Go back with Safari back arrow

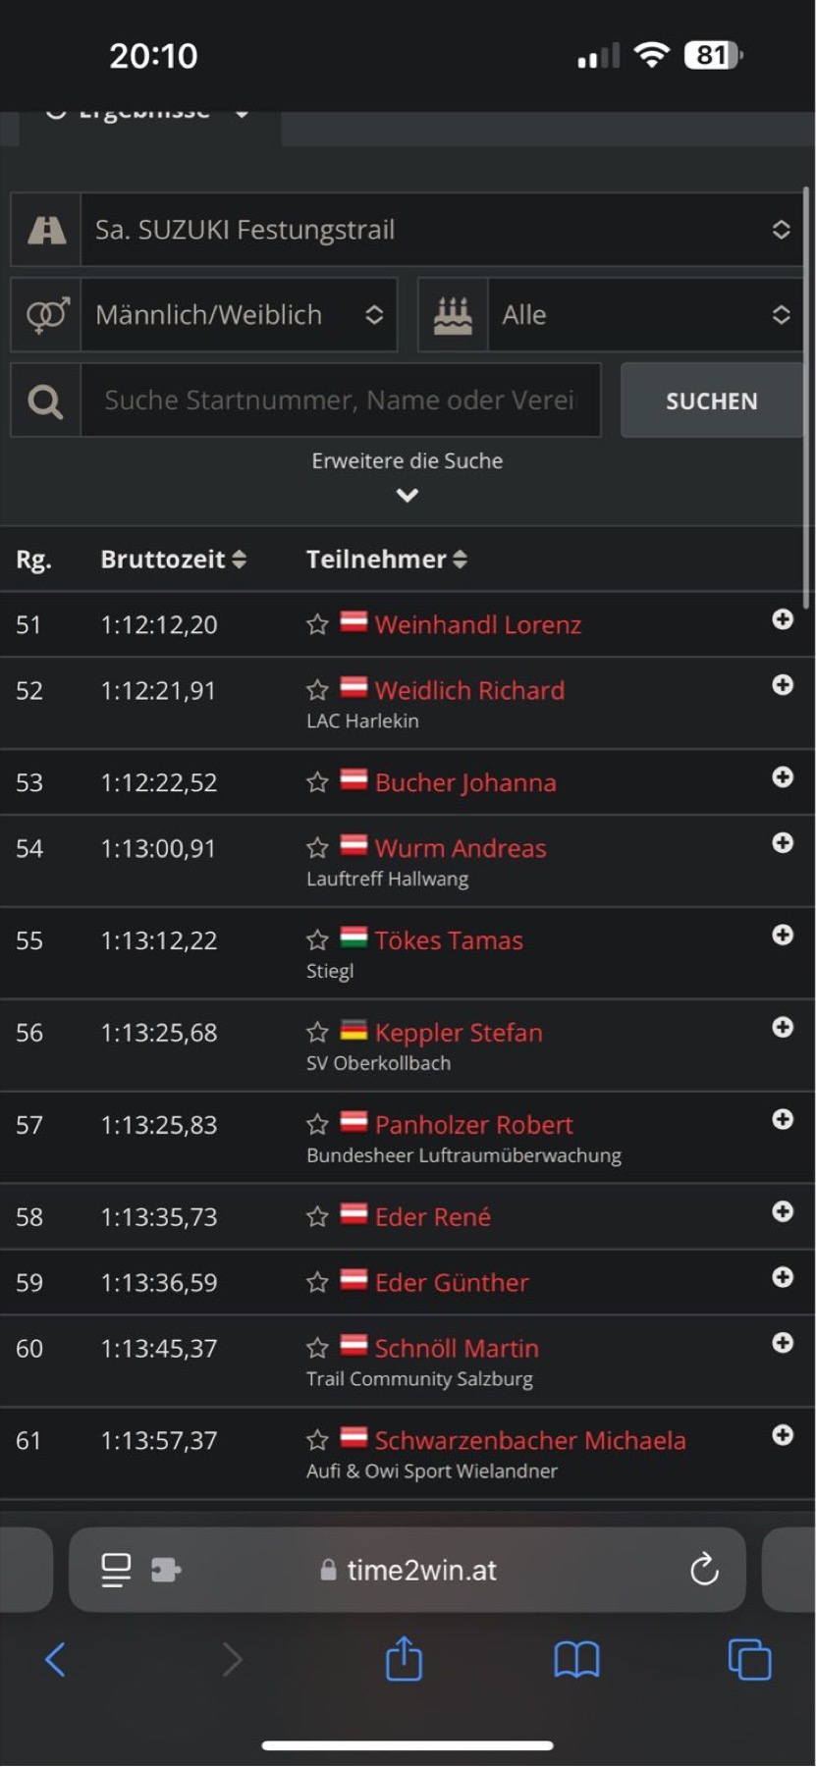pyautogui.click(x=56, y=1660)
